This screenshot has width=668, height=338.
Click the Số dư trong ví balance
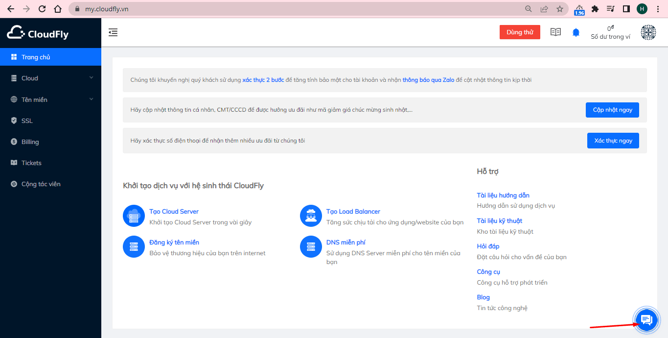tap(610, 32)
